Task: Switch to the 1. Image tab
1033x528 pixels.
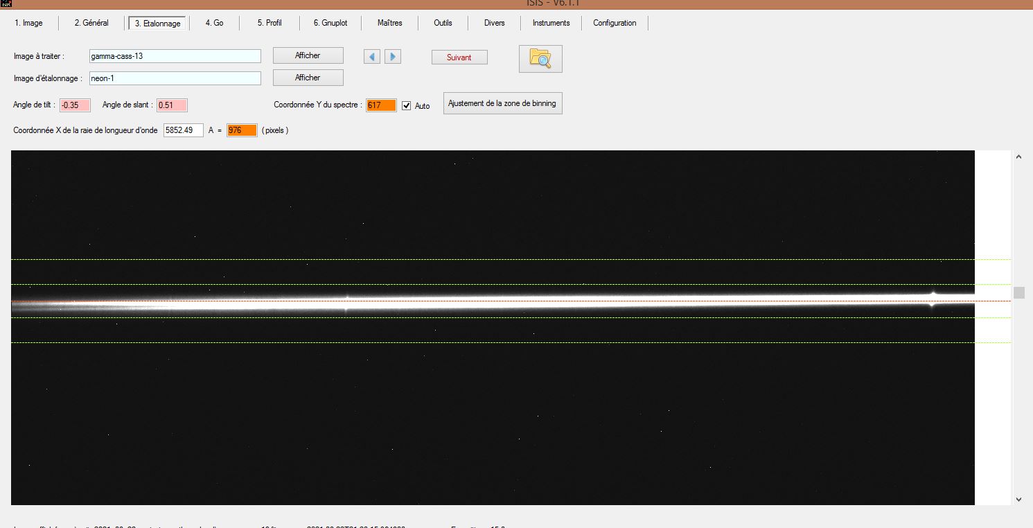Action: coord(28,23)
